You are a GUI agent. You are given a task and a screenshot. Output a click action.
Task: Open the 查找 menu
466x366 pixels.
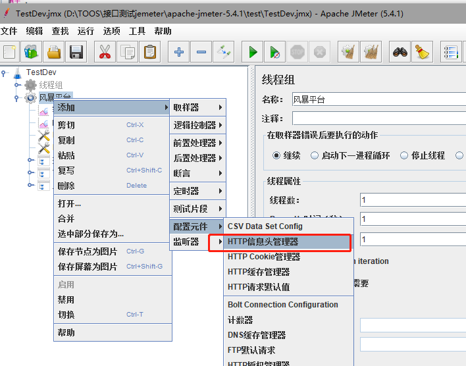[60, 31]
